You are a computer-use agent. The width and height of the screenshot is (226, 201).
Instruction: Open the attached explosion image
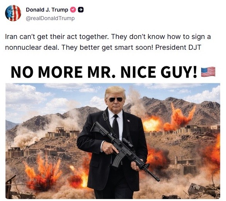pyautogui.click(x=113, y=141)
